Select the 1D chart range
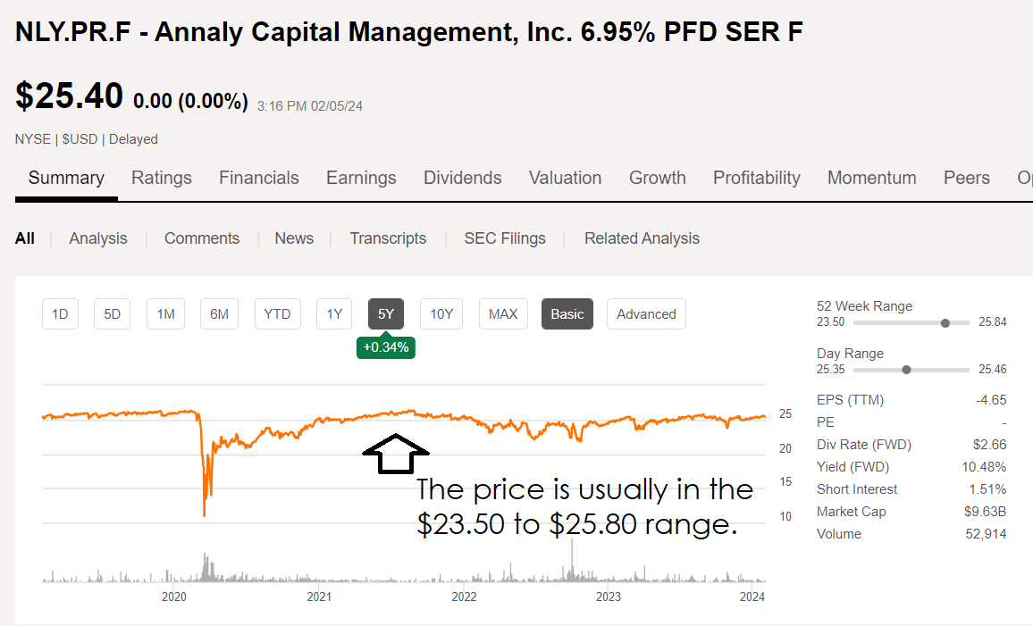The width and height of the screenshot is (1033, 626). [60, 314]
